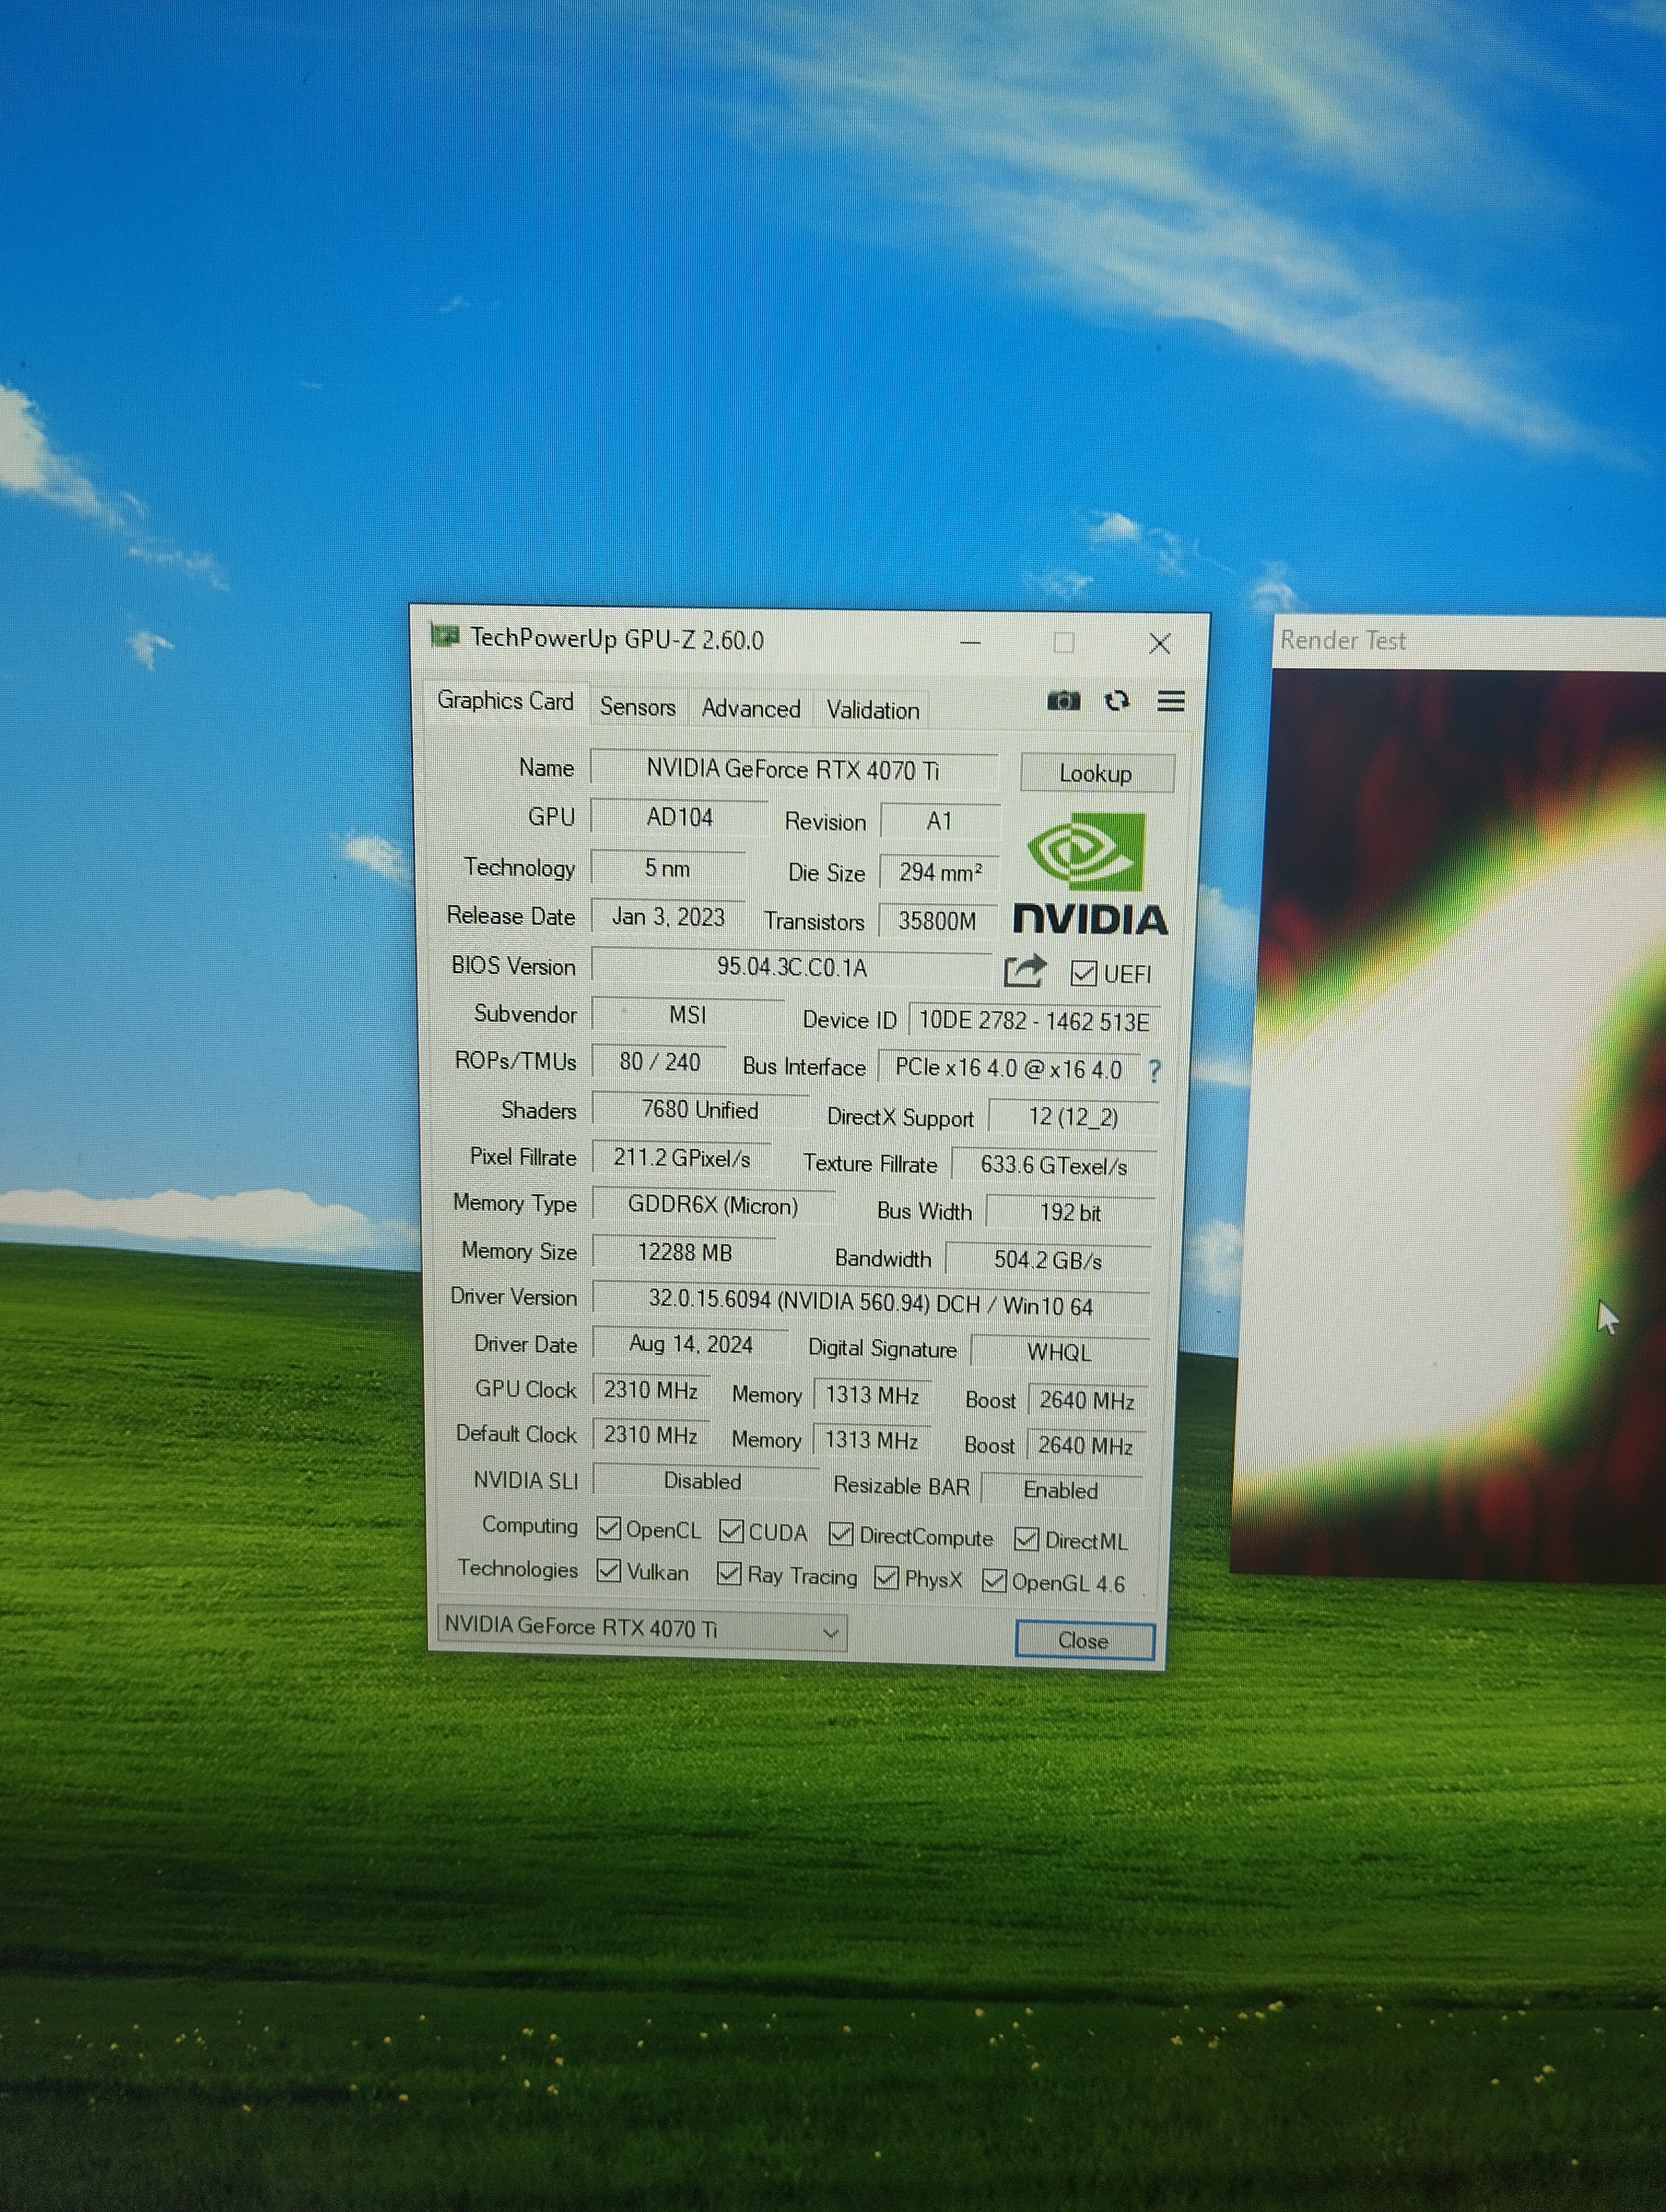
Task: Toggle the Vulkan checkbox
Action: (x=608, y=1571)
